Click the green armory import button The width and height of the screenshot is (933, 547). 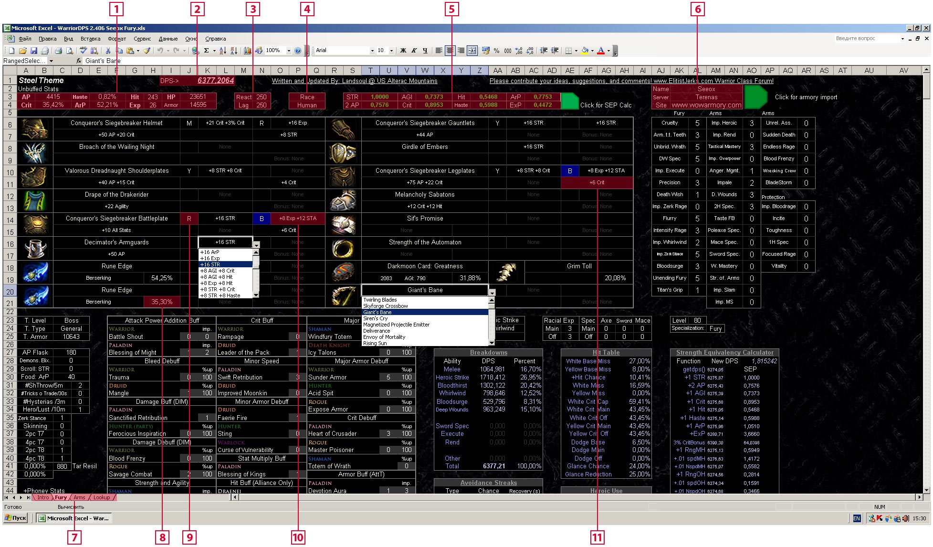pos(755,97)
